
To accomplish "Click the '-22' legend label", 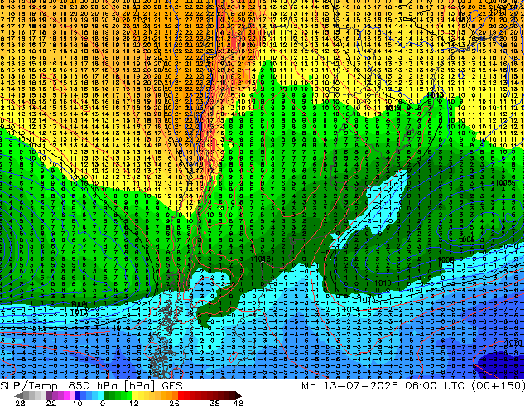I will [49, 403].
